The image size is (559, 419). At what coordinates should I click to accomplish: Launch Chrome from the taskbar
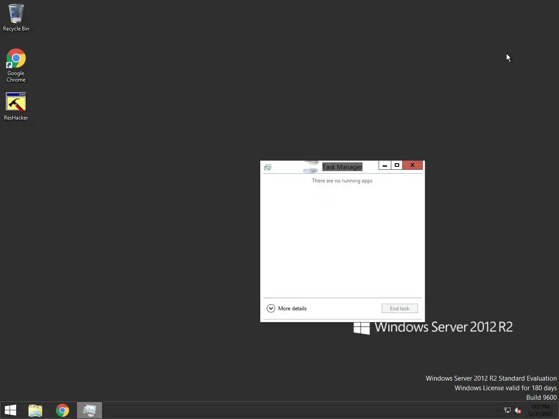[62, 410]
